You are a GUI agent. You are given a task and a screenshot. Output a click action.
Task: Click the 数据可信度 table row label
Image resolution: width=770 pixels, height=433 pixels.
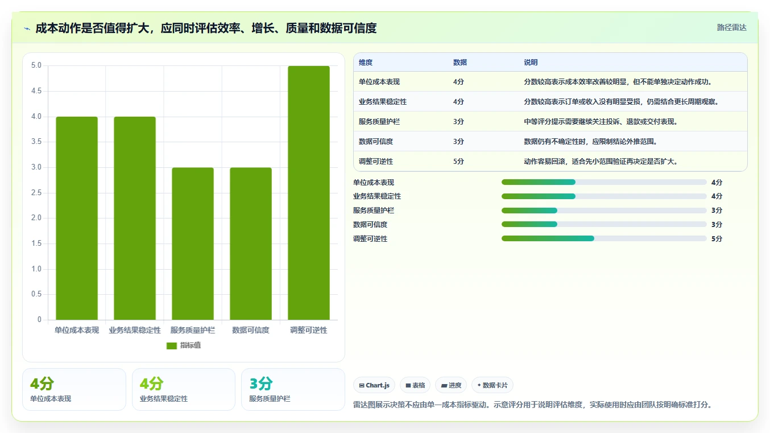376,142
